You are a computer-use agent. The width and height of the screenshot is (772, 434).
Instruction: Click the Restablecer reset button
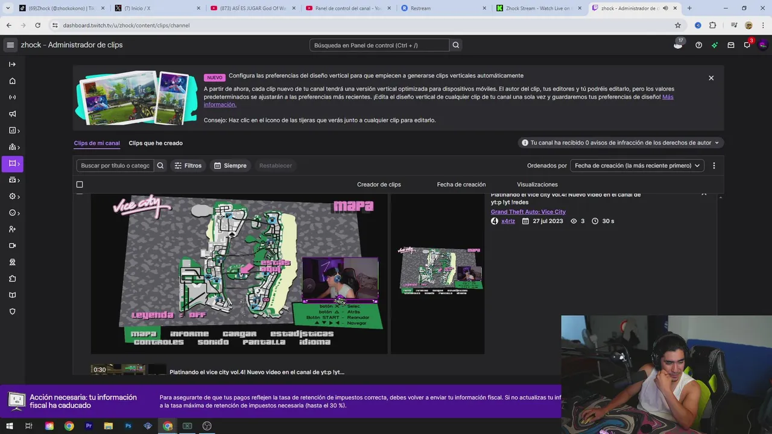(x=276, y=166)
